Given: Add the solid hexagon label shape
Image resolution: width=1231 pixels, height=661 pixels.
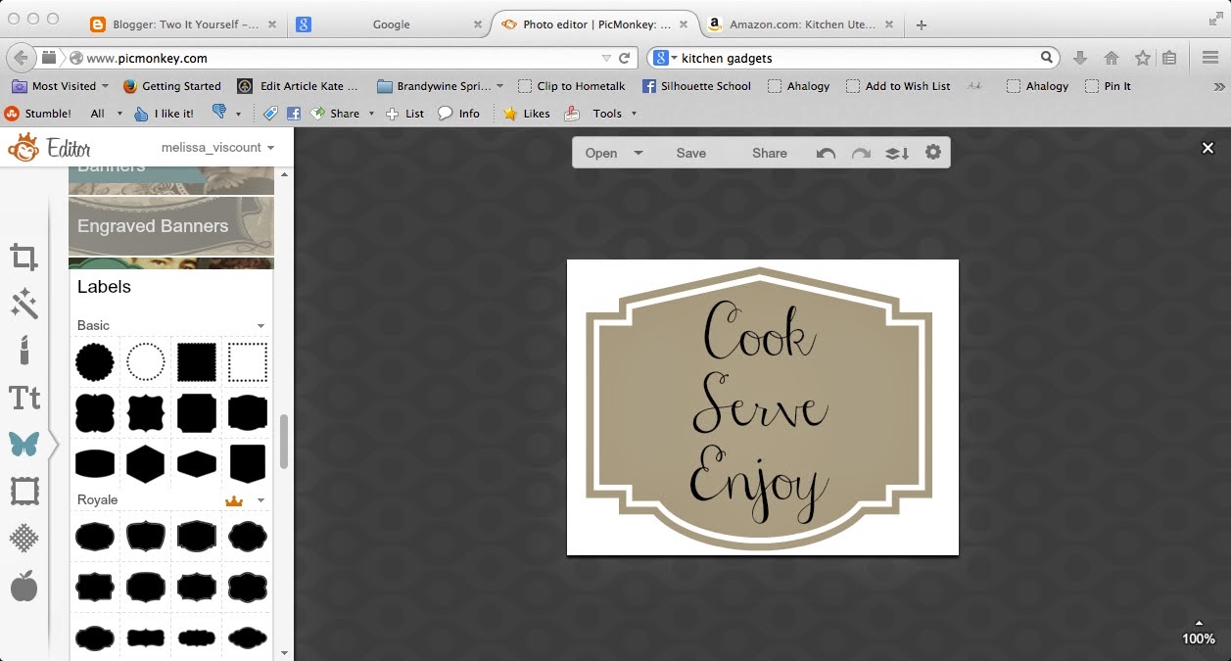Looking at the screenshot, I should [146, 463].
